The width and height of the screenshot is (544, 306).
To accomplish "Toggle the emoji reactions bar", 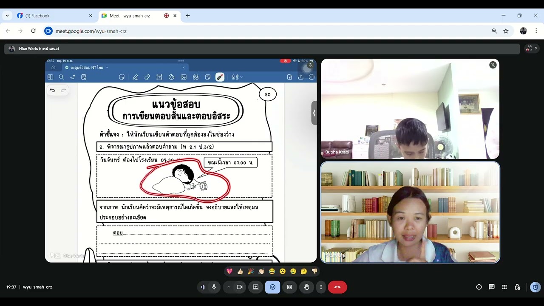I will [272, 287].
